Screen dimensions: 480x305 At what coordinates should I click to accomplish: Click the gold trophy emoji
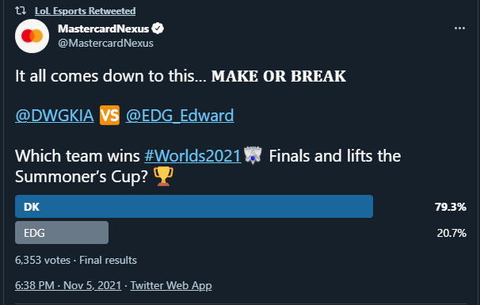(163, 177)
